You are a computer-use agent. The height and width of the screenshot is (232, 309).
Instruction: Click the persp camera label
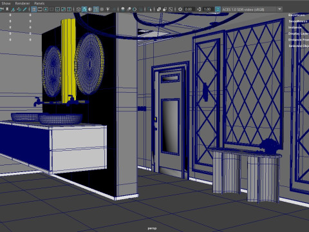tap(152, 228)
